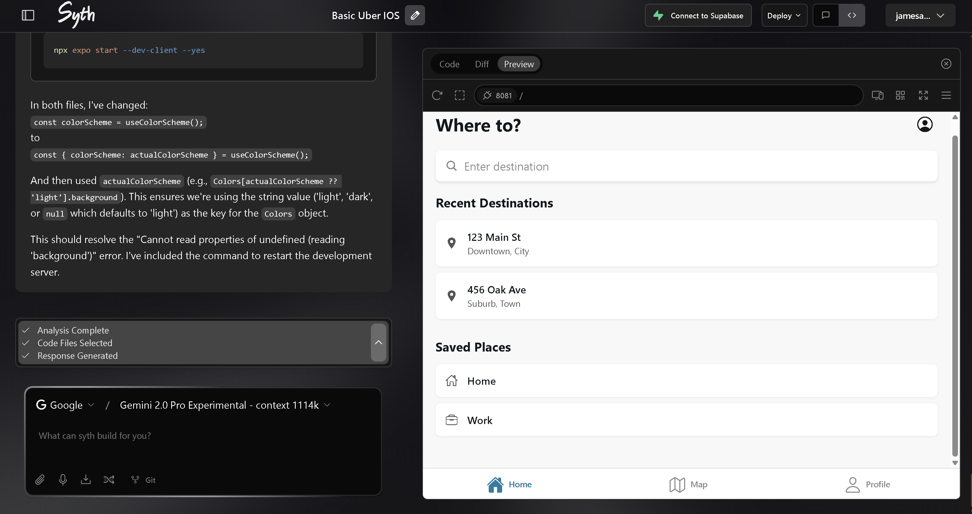
Task: Open the Gemini 2.0 Pro model dropdown
Action: 225,405
